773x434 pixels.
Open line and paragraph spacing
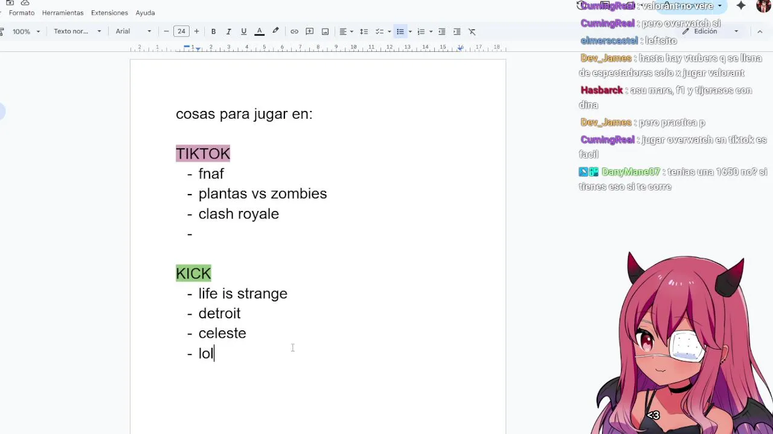(364, 31)
